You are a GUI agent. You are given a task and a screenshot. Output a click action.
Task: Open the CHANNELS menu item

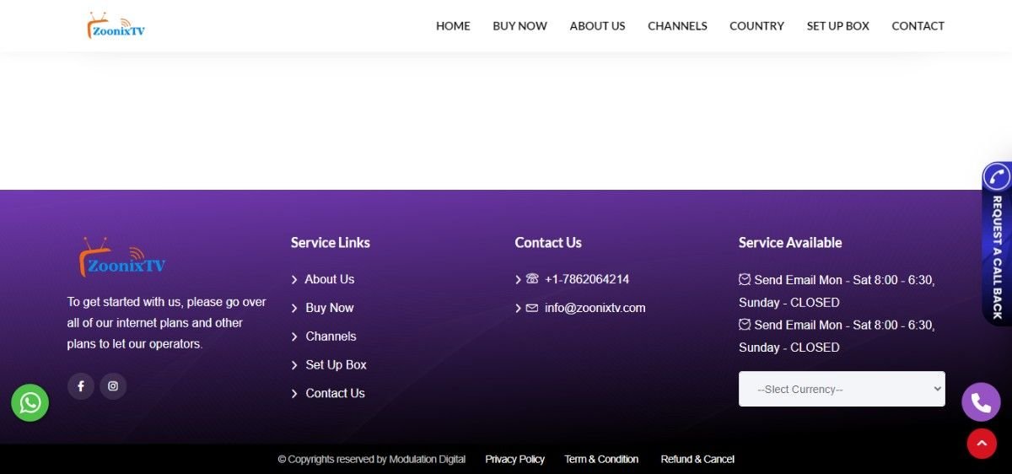[677, 26]
